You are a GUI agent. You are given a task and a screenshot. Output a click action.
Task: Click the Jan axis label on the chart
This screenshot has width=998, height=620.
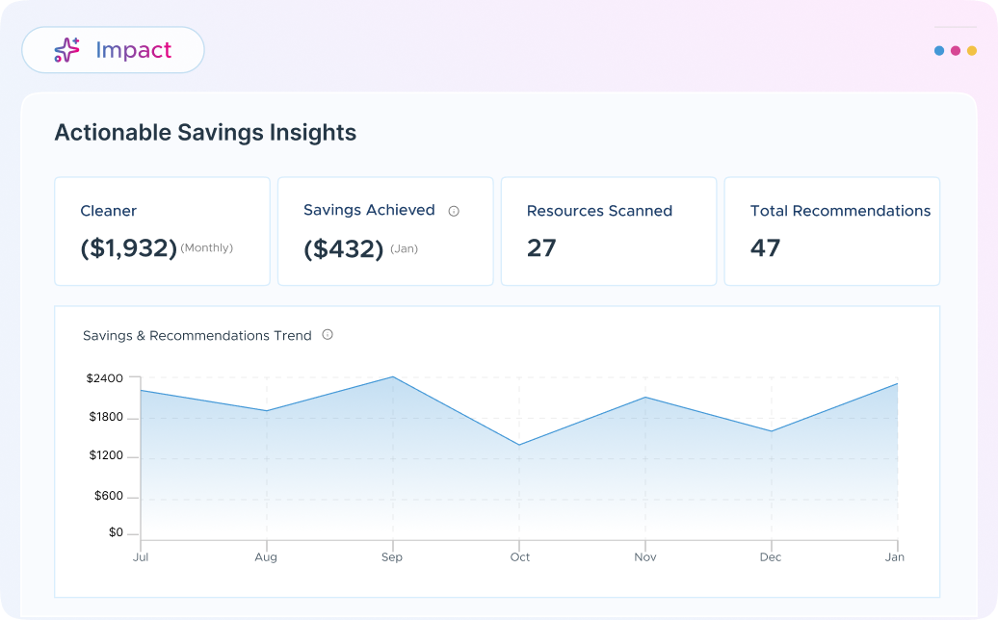click(x=895, y=557)
